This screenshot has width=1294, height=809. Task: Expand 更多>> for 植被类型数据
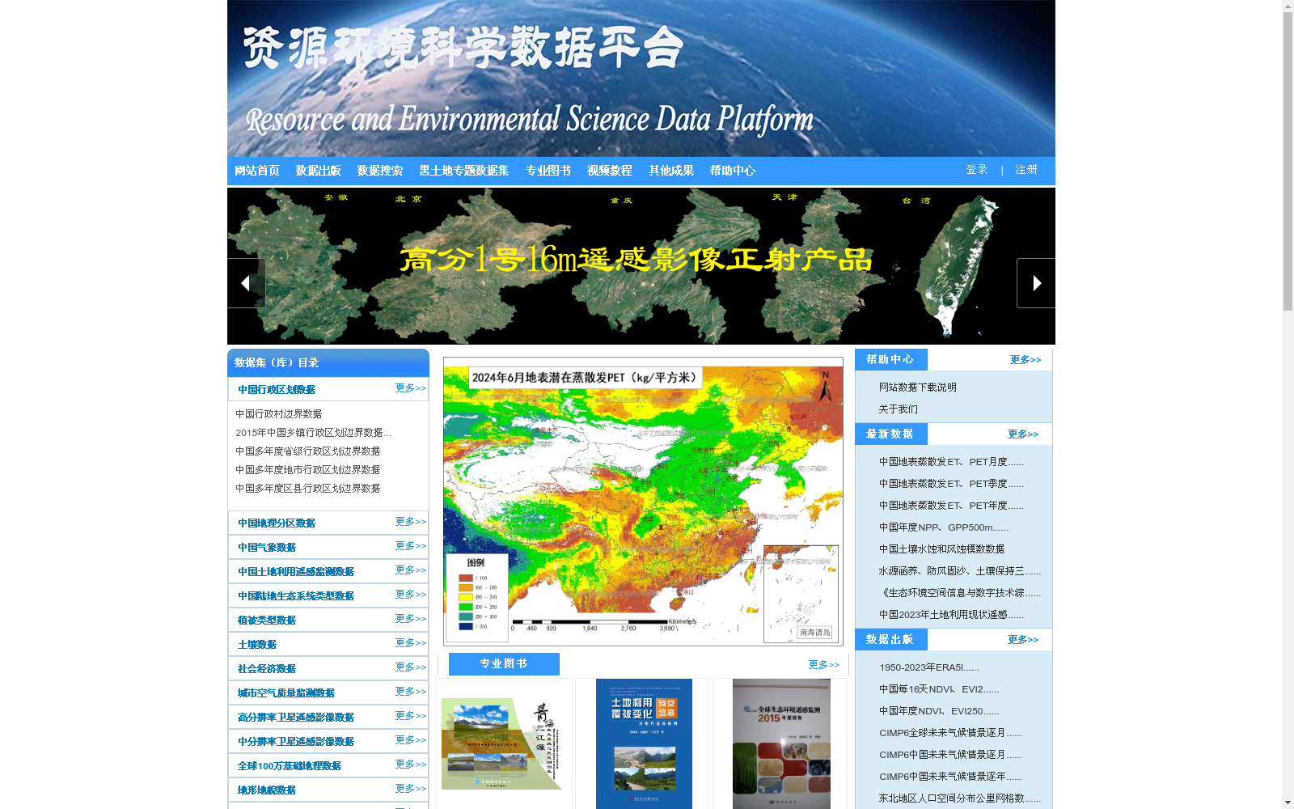coord(411,619)
